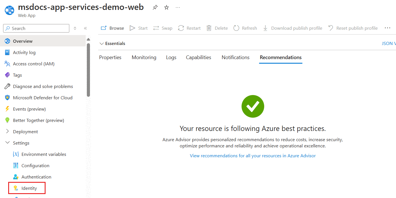Click the Better Together lightbulb icon
396x198 pixels.
point(7,120)
